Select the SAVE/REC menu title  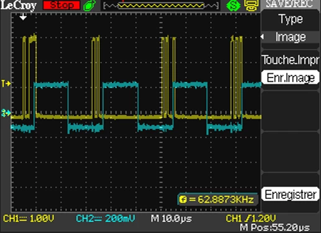[289, 4]
